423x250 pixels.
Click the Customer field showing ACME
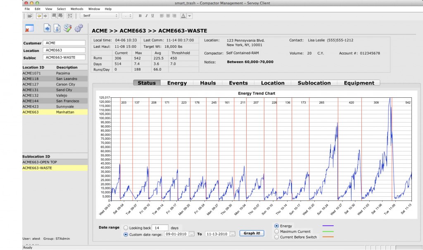pos(64,43)
